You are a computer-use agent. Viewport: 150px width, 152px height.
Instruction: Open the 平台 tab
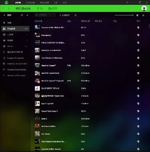tap(39, 9)
